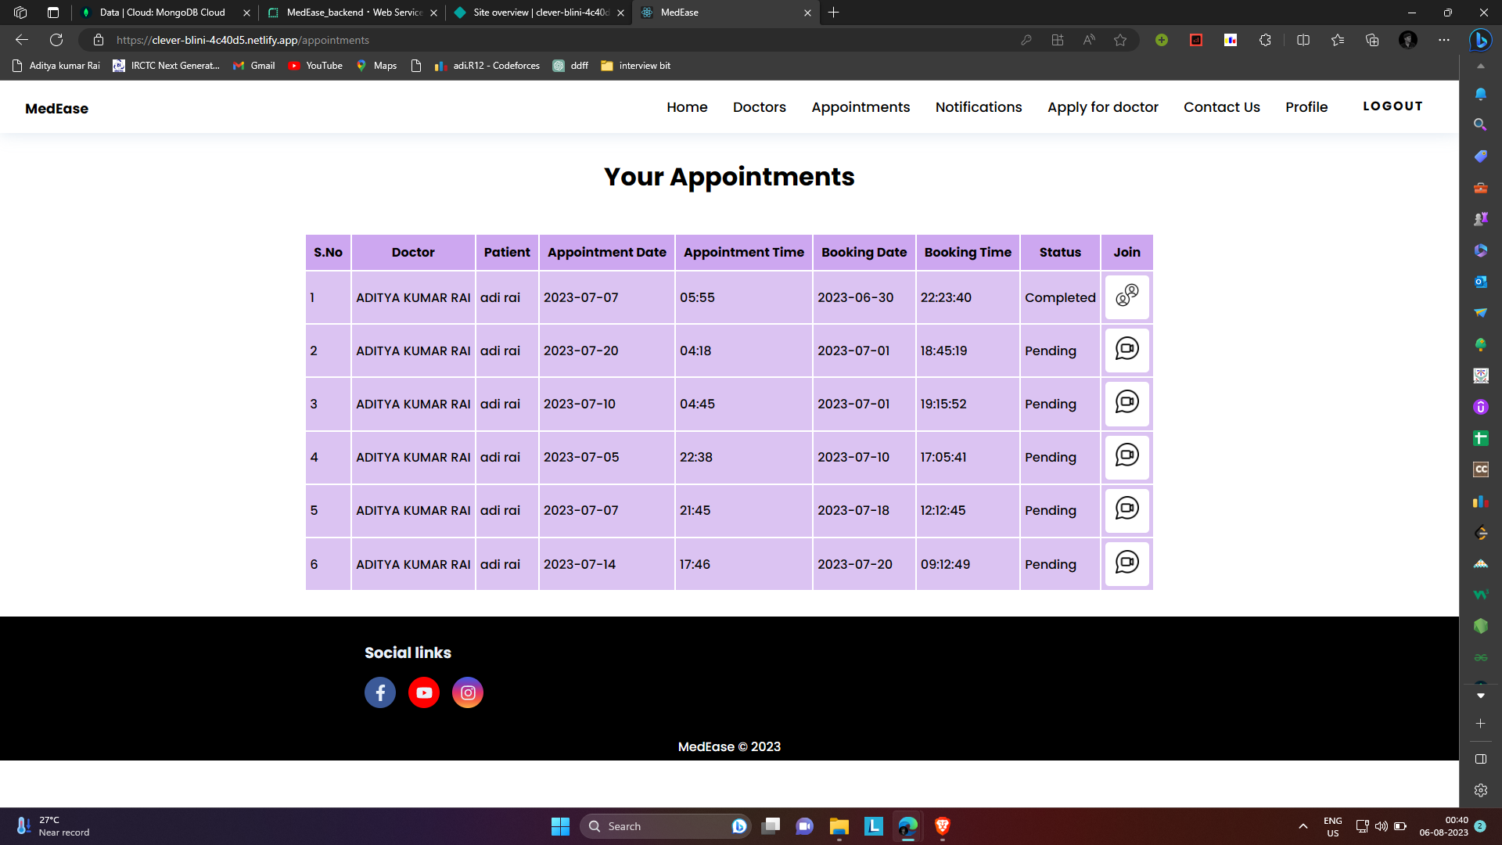1502x845 pixels.
Task: Open Apply for doctor link
Action: [x=1102, y=107]
